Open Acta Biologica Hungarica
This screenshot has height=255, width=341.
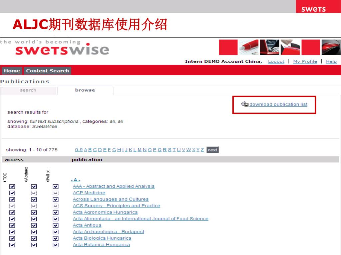pyautogui.click(x=102, y=238)
